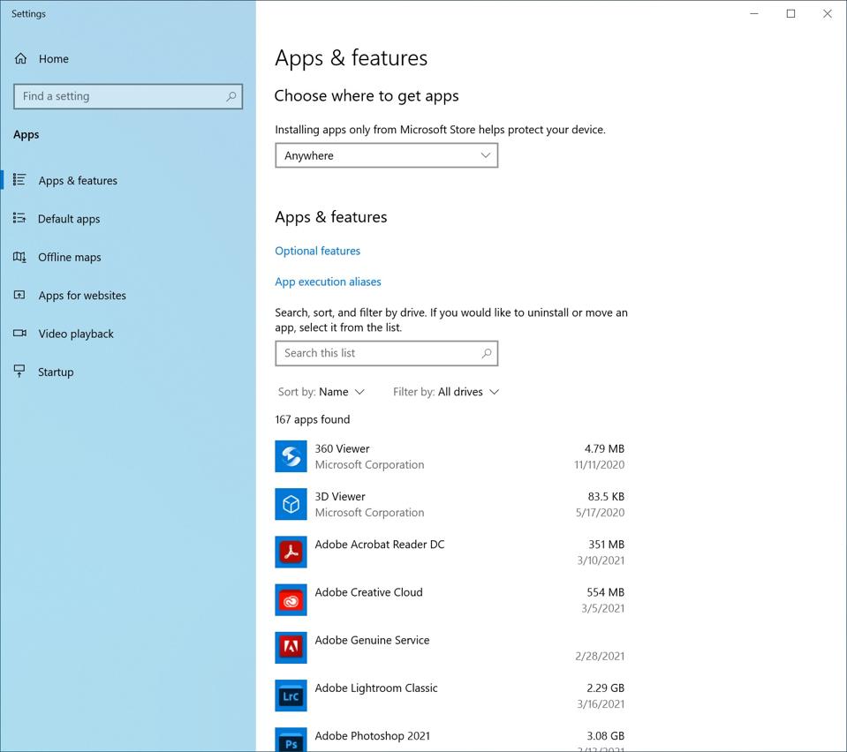Open the Optional features link
This screenshot has height=752, width=847.
point(317,251)
